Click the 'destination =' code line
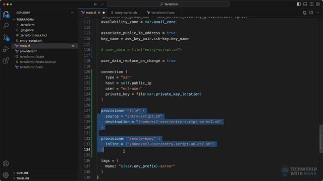Image resolution: width=323 pixels, height=181 pixels. coord(164,122)
